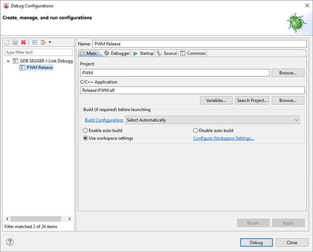Open the Build Configuration dropdown
313x252 pixels.
[212, 120]
